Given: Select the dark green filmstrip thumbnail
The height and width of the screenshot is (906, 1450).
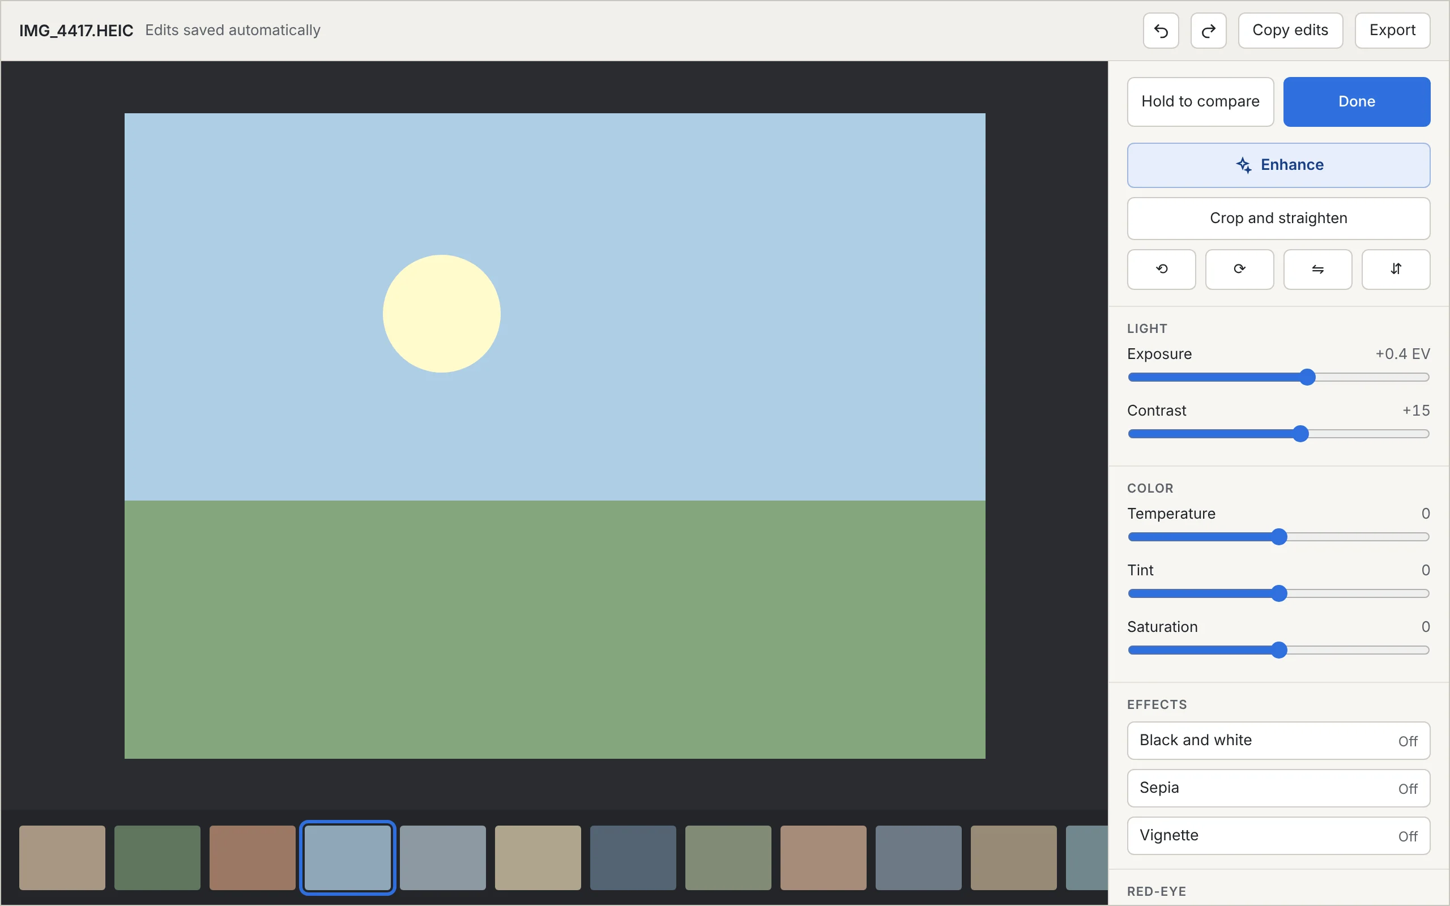Looking at the screenshot, I should [x=157, y=857].
